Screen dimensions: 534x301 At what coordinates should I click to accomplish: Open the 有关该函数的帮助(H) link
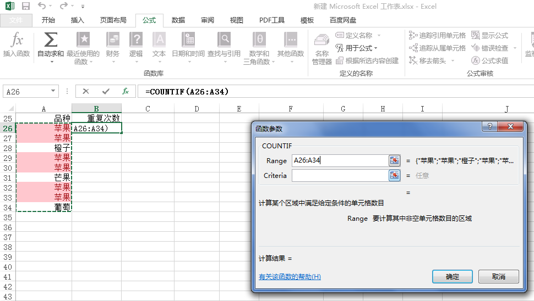coord(290,276)
